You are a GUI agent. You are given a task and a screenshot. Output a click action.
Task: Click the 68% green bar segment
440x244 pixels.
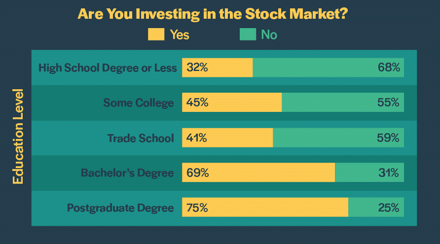point(328,68)
